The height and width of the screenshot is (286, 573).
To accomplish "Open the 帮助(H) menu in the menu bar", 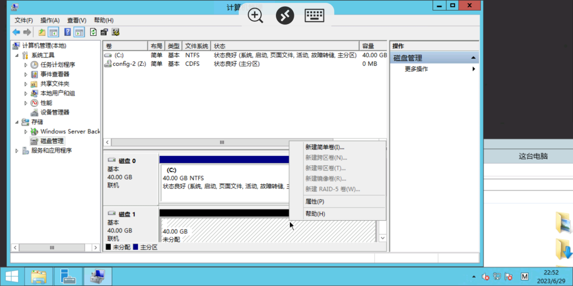I will tap(104, 21).
